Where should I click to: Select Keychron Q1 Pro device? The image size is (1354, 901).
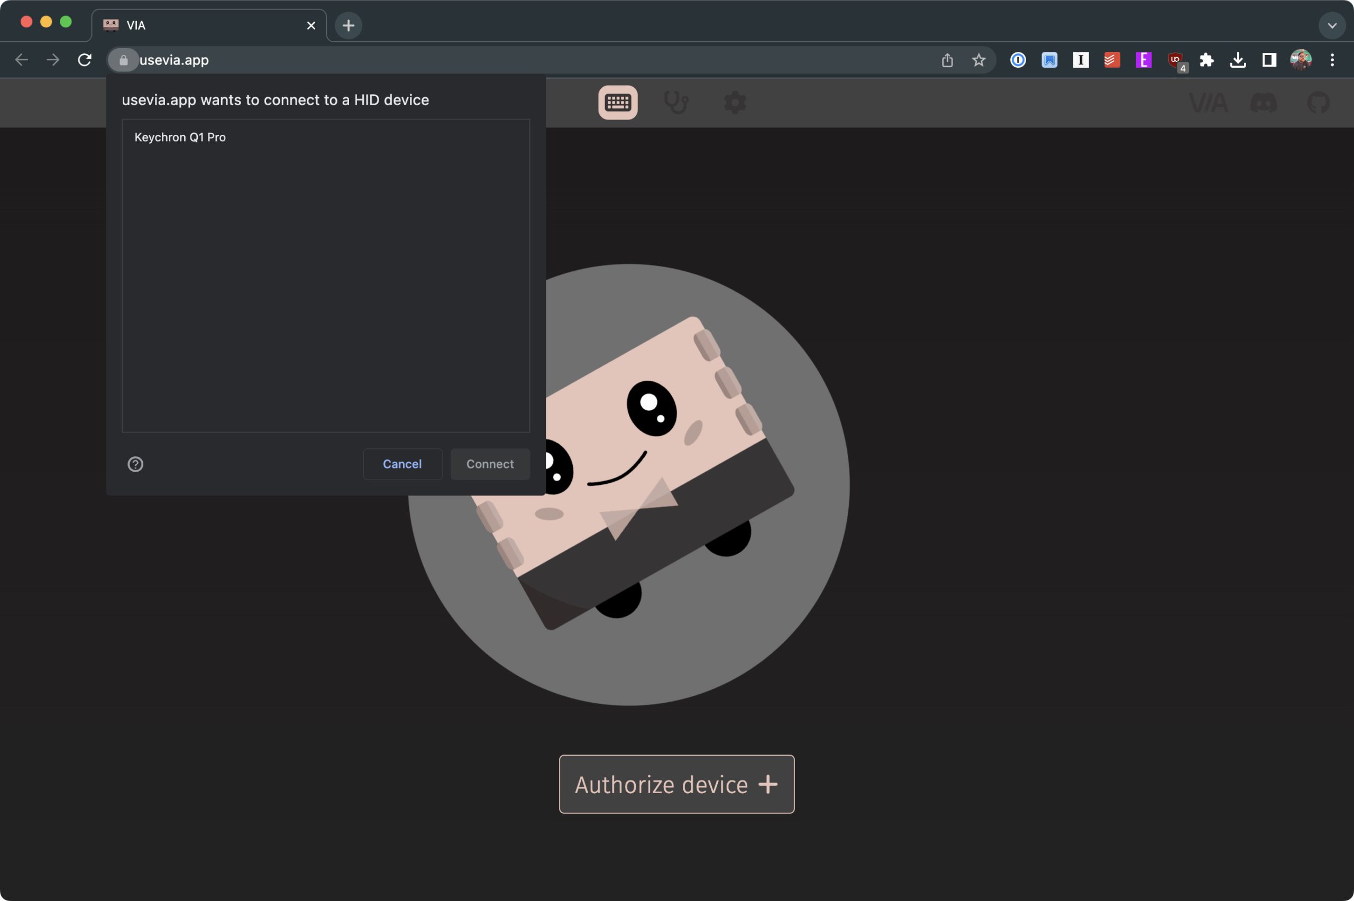coord(180,137)
